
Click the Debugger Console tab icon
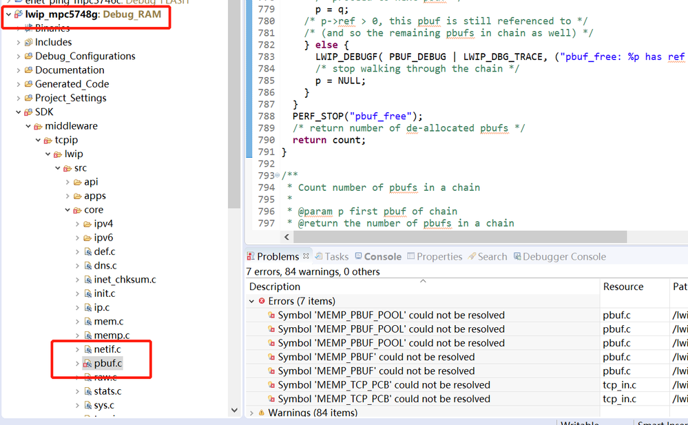coord(517,256)
